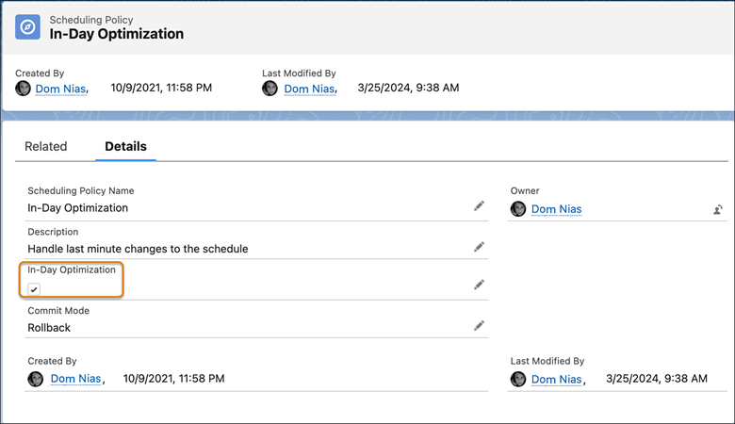Open Dom Nias link under header Last Modified By
Image resolution: width=735 pixels, height=424 pixels.
point(309,89)
